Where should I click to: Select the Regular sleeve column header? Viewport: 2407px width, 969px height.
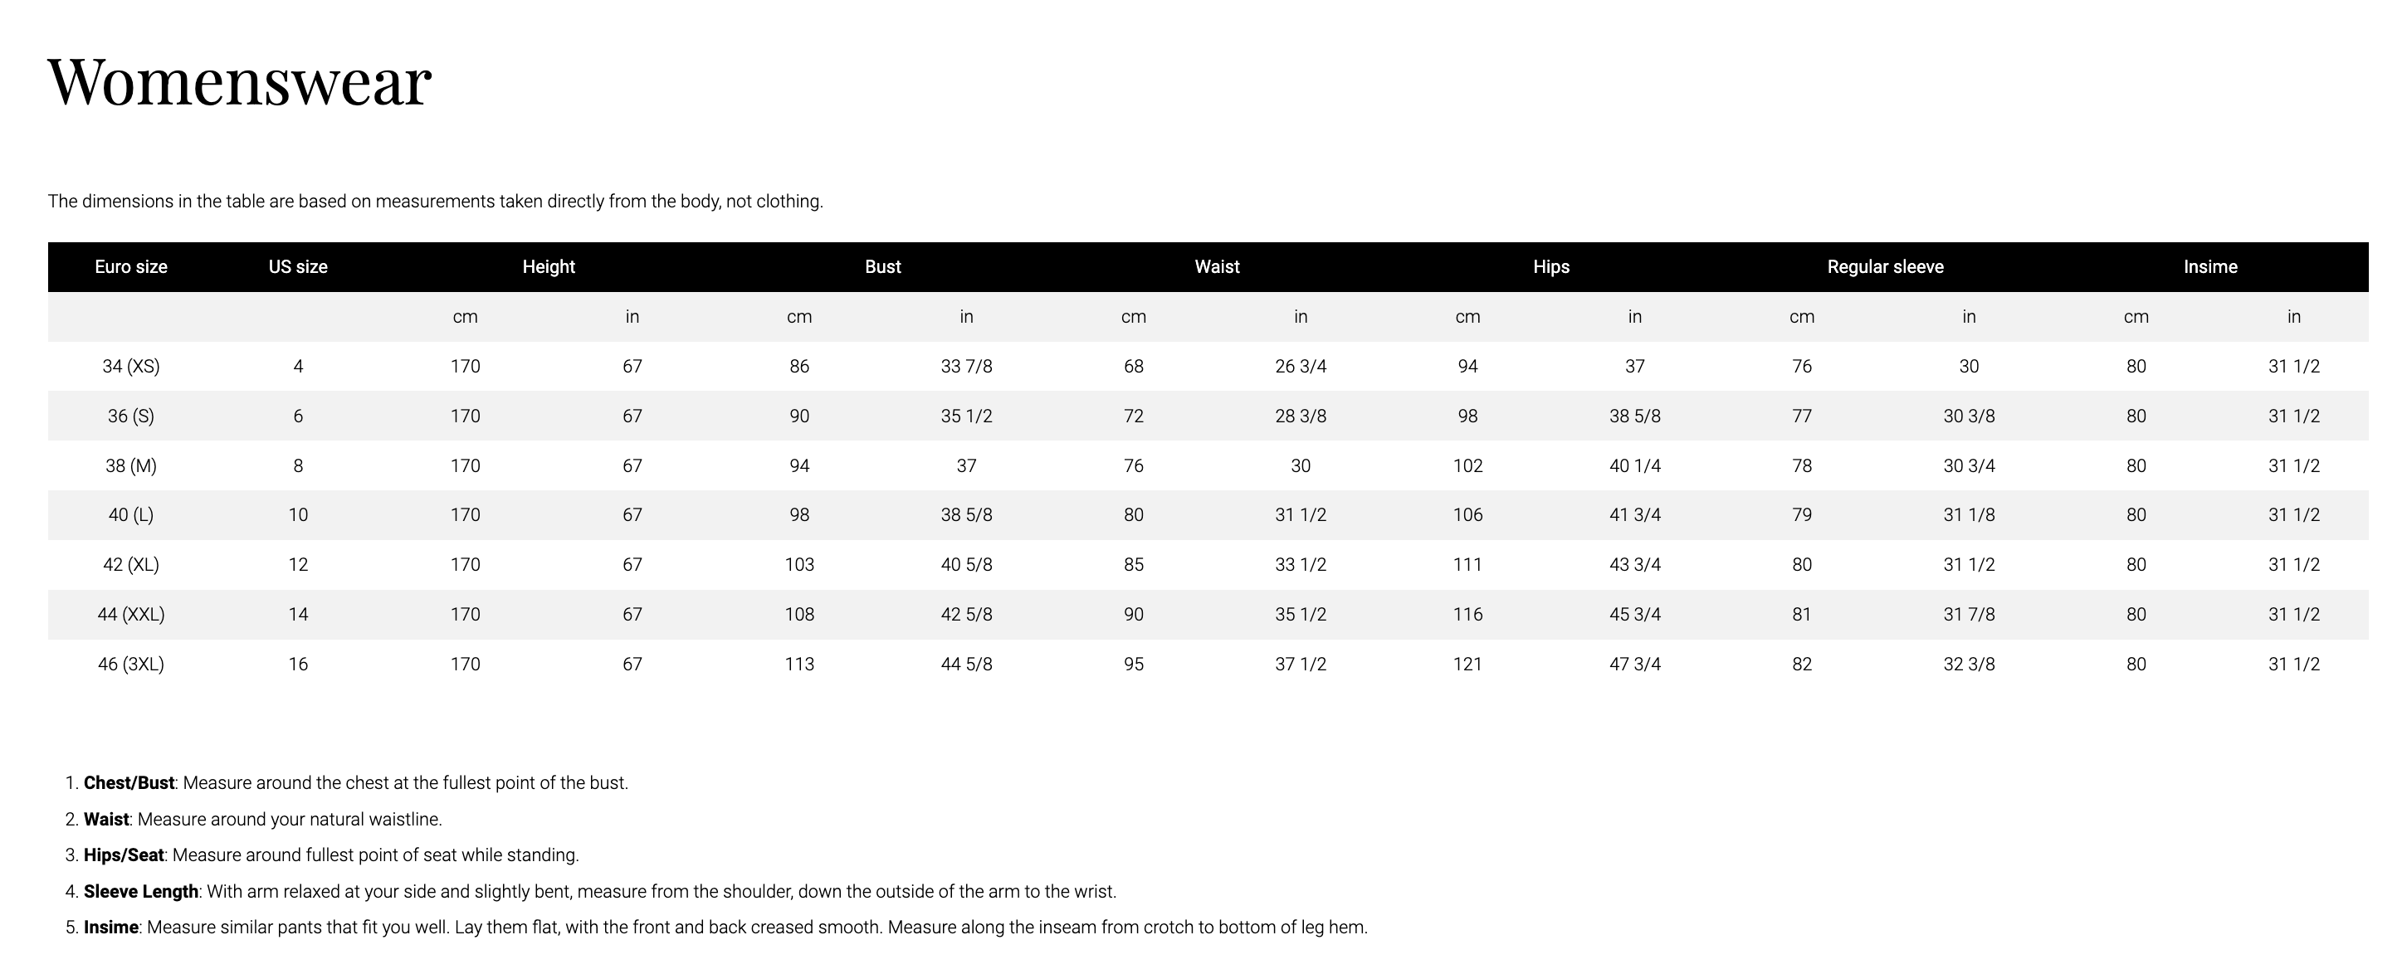click(x=1885, y=267)
